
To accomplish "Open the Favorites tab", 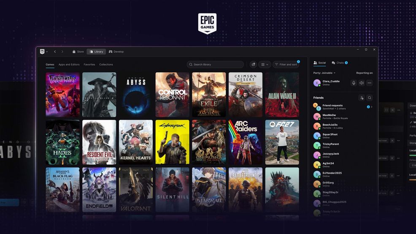I will [89, 65].
